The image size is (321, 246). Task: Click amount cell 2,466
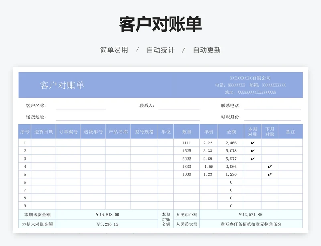pyautogui.click(x=231, y=143)
